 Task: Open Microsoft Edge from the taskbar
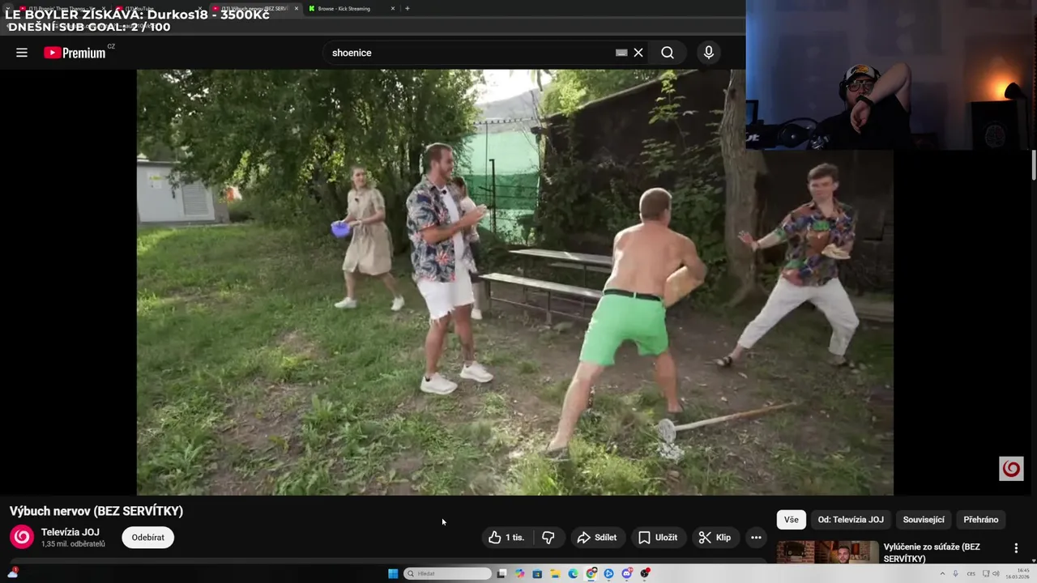[x=573, y=573]
